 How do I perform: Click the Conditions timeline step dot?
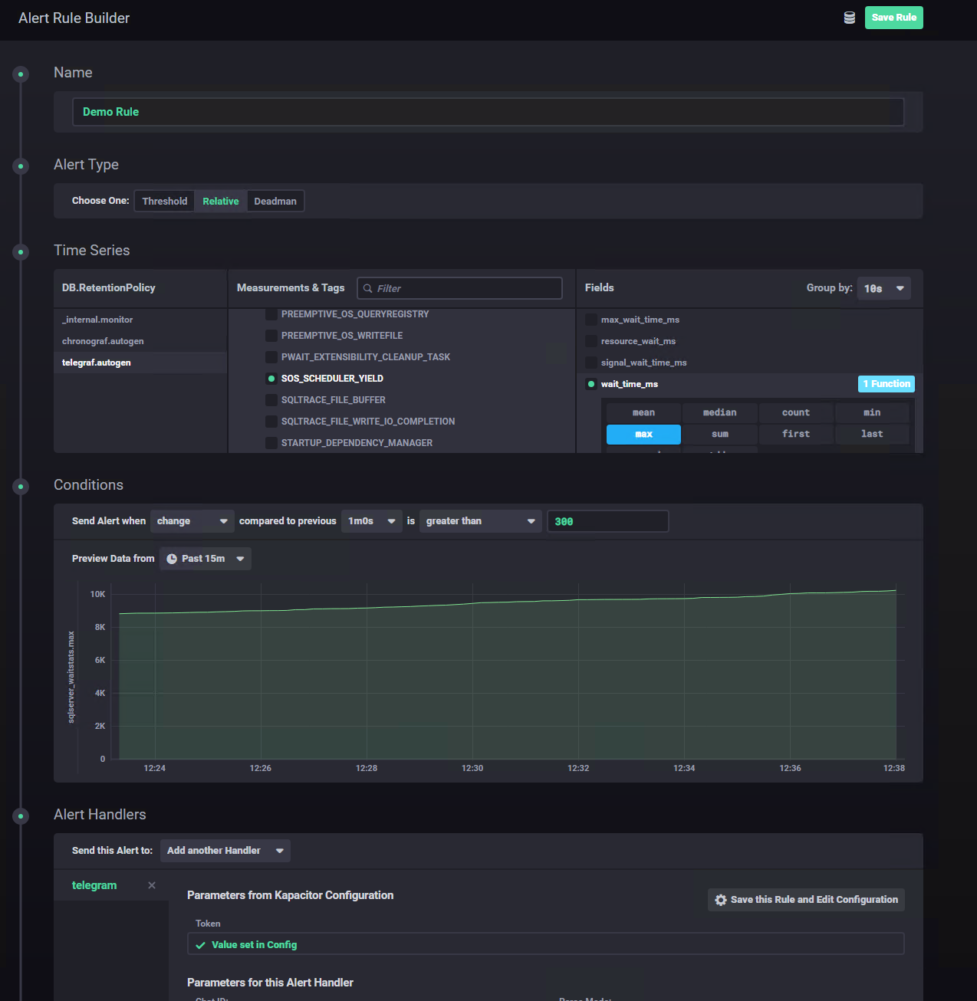click(21, 487)
